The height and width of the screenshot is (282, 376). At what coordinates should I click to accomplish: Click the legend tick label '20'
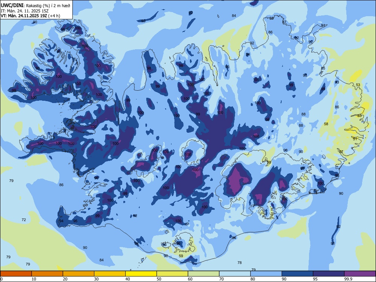tap(65, 279)
